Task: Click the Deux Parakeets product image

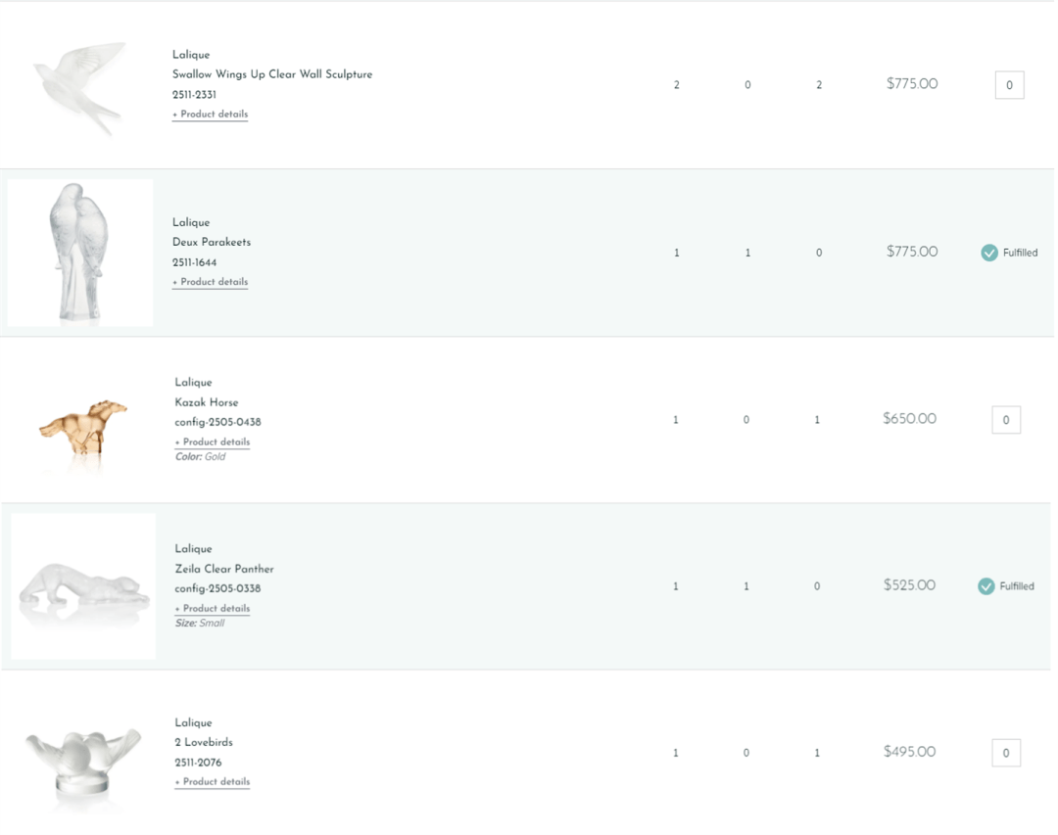Action: (80, 253)
